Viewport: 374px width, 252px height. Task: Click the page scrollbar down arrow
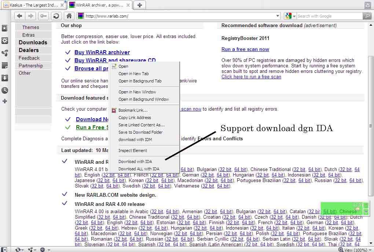(x=371, y=244)
